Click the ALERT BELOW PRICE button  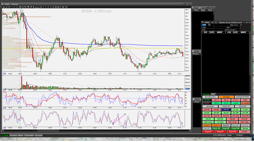click(242, 97)
